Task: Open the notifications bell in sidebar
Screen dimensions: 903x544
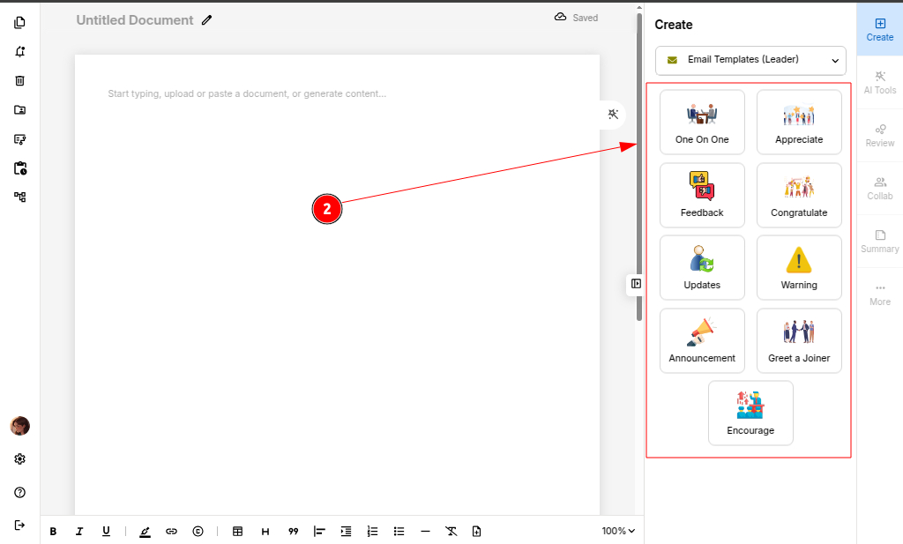Action: (19, 51)
